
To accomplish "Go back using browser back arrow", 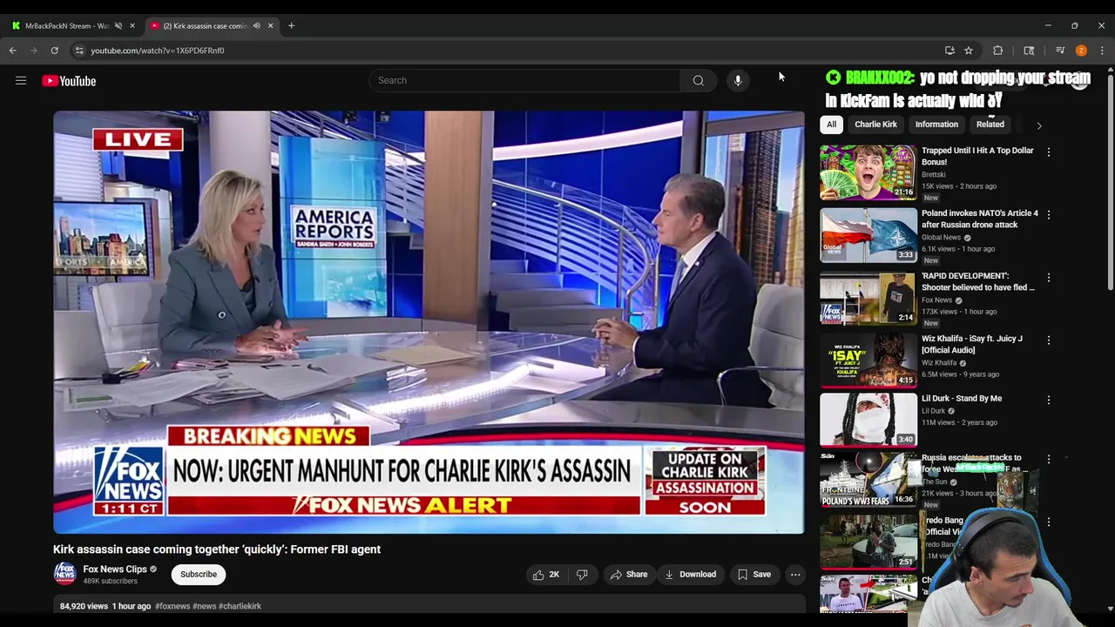I will (x=13, y=51).
